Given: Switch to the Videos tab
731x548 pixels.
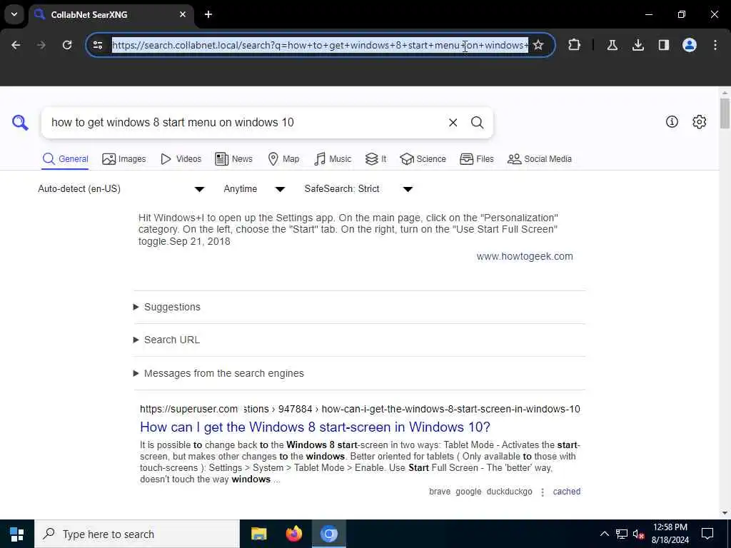Looking at the screenshot, I should [x=181, y=159].
